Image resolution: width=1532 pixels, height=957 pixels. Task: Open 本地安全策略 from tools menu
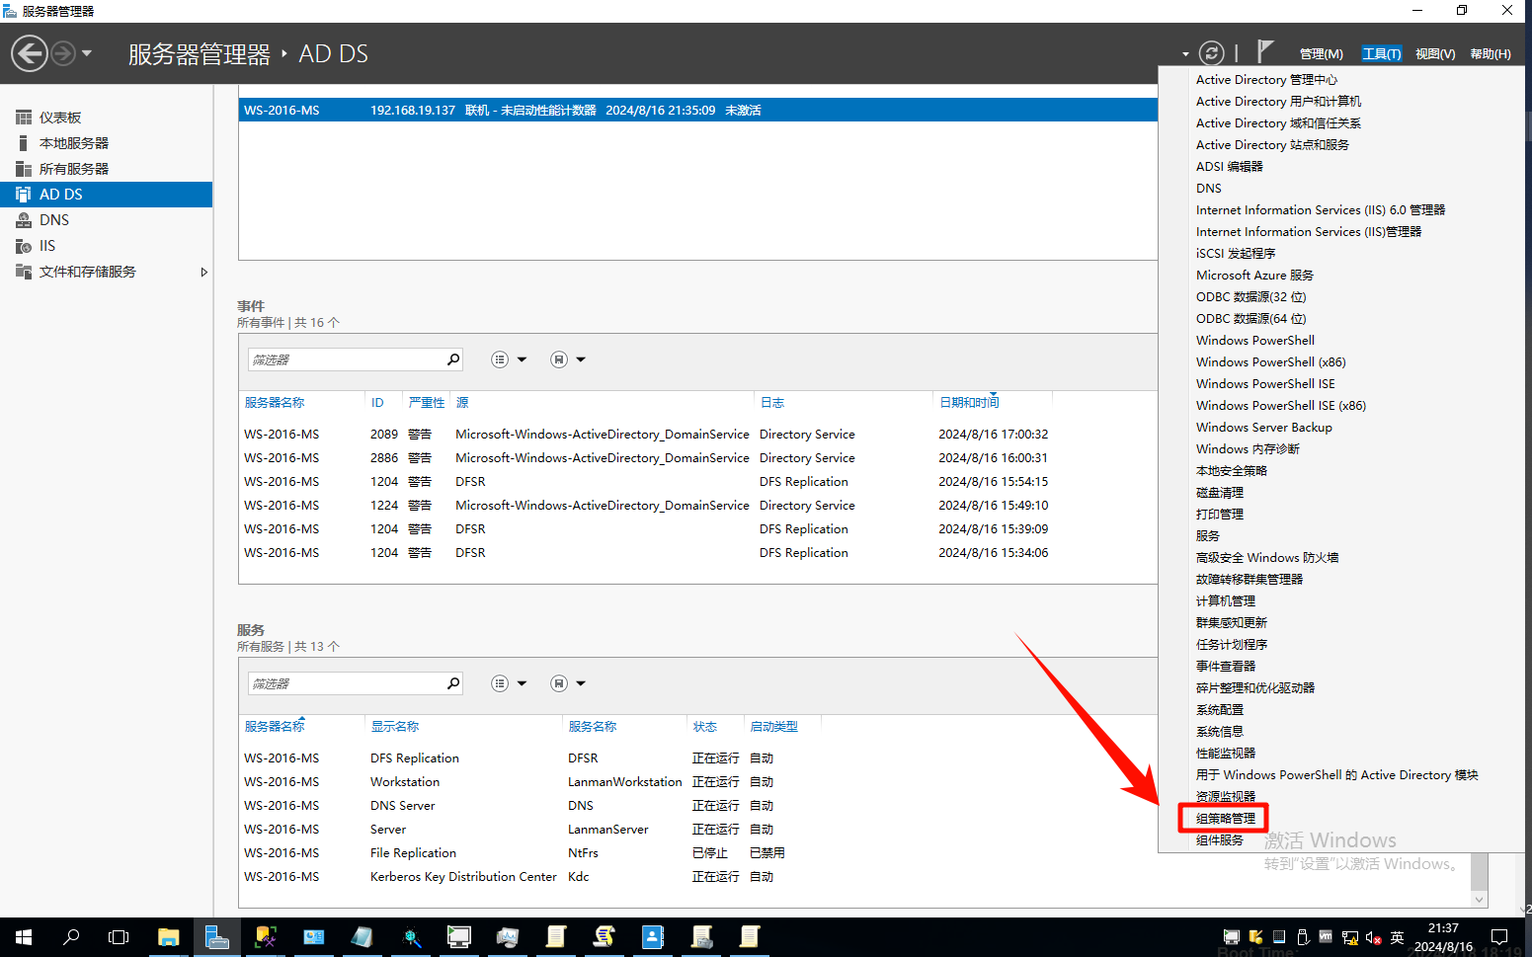pyautogui.click(x=1231, y=471)
